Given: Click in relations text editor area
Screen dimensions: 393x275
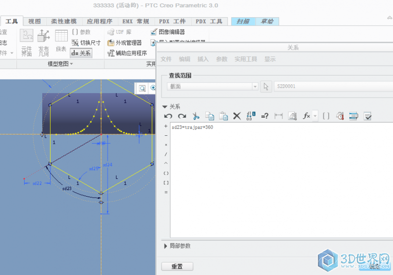Looking at the screenshot, I should (281, 180).
